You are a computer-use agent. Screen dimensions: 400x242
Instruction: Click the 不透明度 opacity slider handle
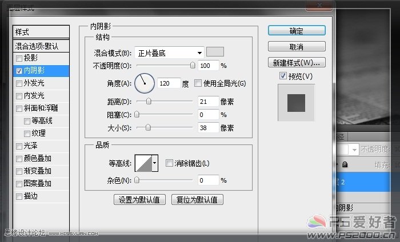coord(193,66)
